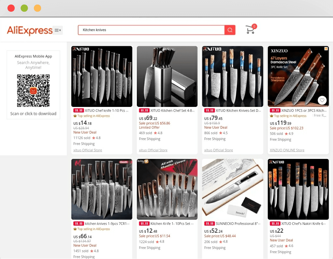Click 'Sale price:US $48.44' text
Image resolution: width=333 pixels, height=259 pixels.
coord(220,236)
